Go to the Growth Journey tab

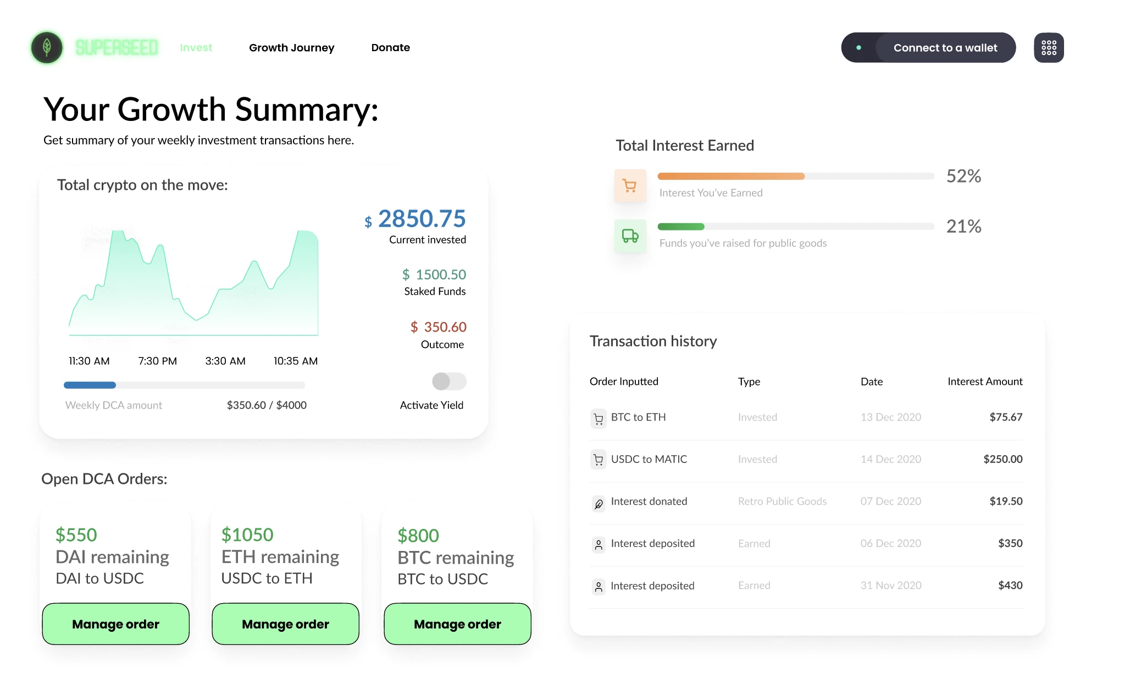coord(291,47)
